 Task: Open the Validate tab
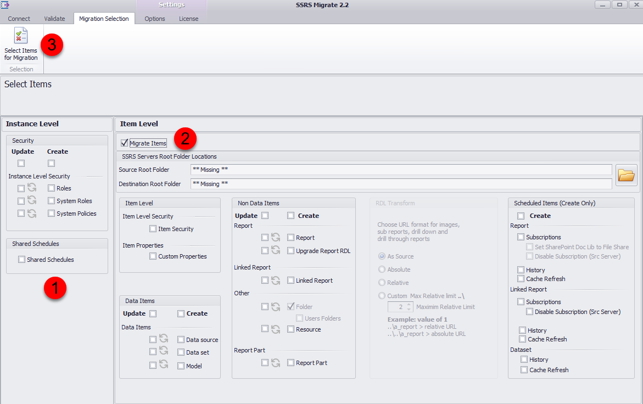54,19
